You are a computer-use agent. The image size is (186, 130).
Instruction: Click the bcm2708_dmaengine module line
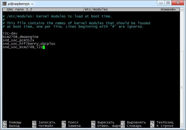[21, 37]
